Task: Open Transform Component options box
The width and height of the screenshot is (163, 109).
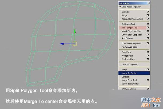Action: (148, 43)
